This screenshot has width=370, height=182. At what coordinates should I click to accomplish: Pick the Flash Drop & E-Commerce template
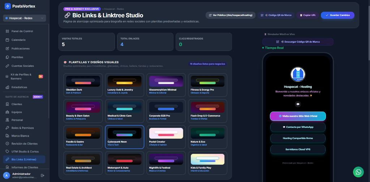click(x=208, y=111)
